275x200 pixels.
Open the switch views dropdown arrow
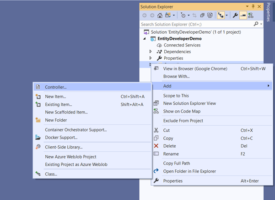174,15
